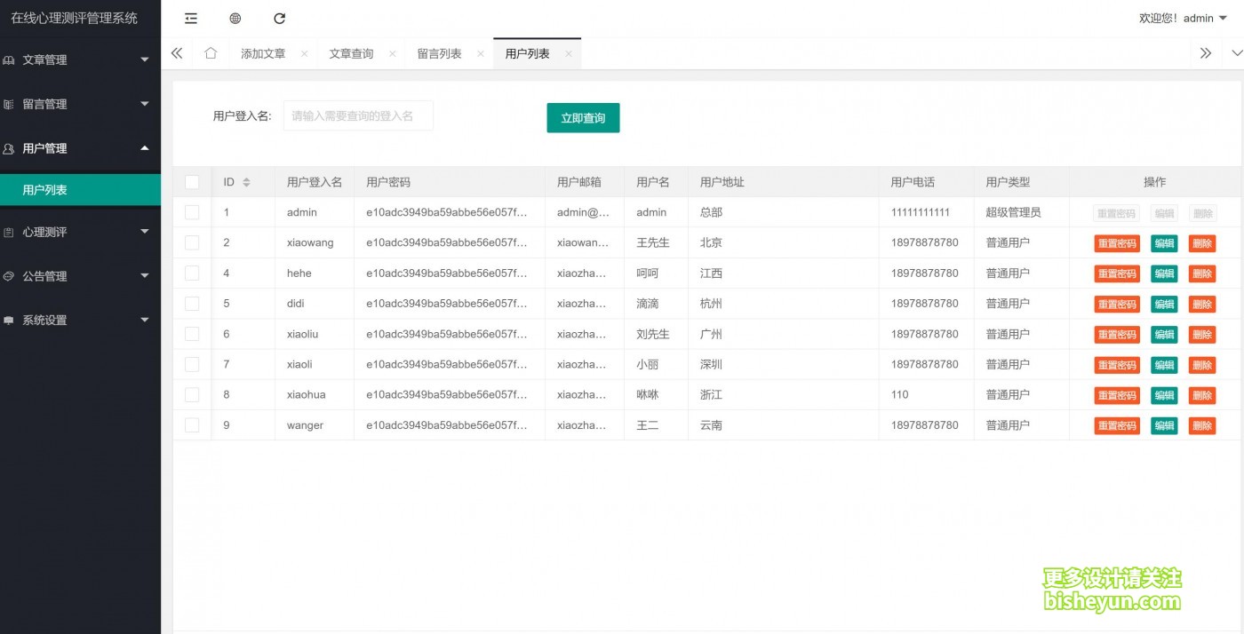The width and height of the screenshot is (1244, 634).
Task: Check the checkbox for user wanger
Action: (192, 424)
